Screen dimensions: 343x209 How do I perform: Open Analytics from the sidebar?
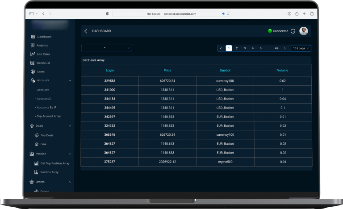[x=42, y=46]
